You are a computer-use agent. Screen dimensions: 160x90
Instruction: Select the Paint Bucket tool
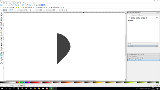click(1, 53)
